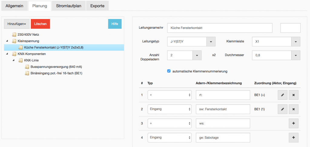Click the Busspannungsversorgung folder icon
Screen dimensions: 310x147
27,67
